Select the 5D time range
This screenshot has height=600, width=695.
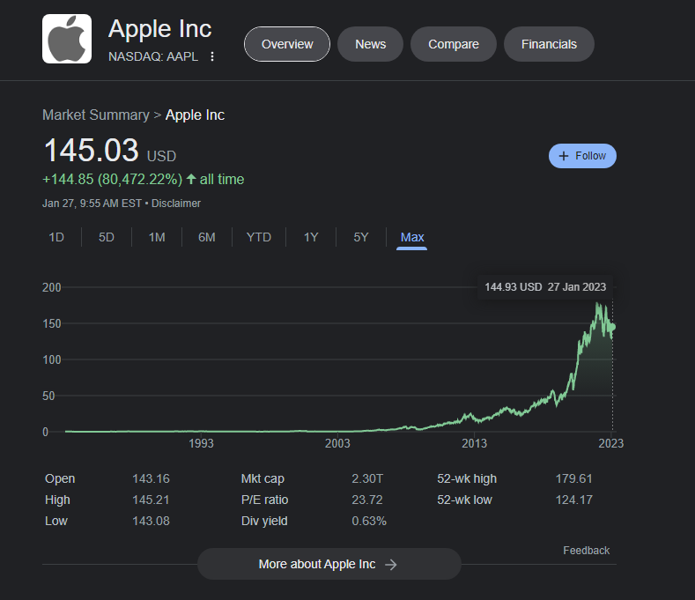107,237
